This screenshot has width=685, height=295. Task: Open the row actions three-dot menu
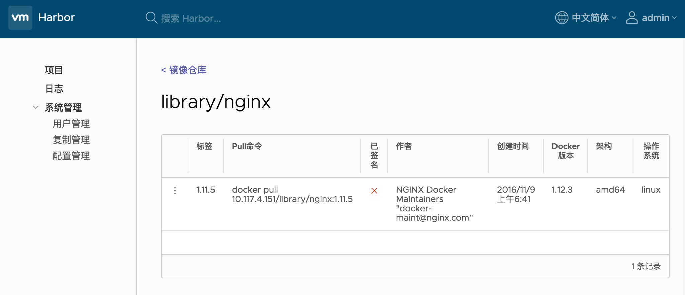click(x=175, y=191)
